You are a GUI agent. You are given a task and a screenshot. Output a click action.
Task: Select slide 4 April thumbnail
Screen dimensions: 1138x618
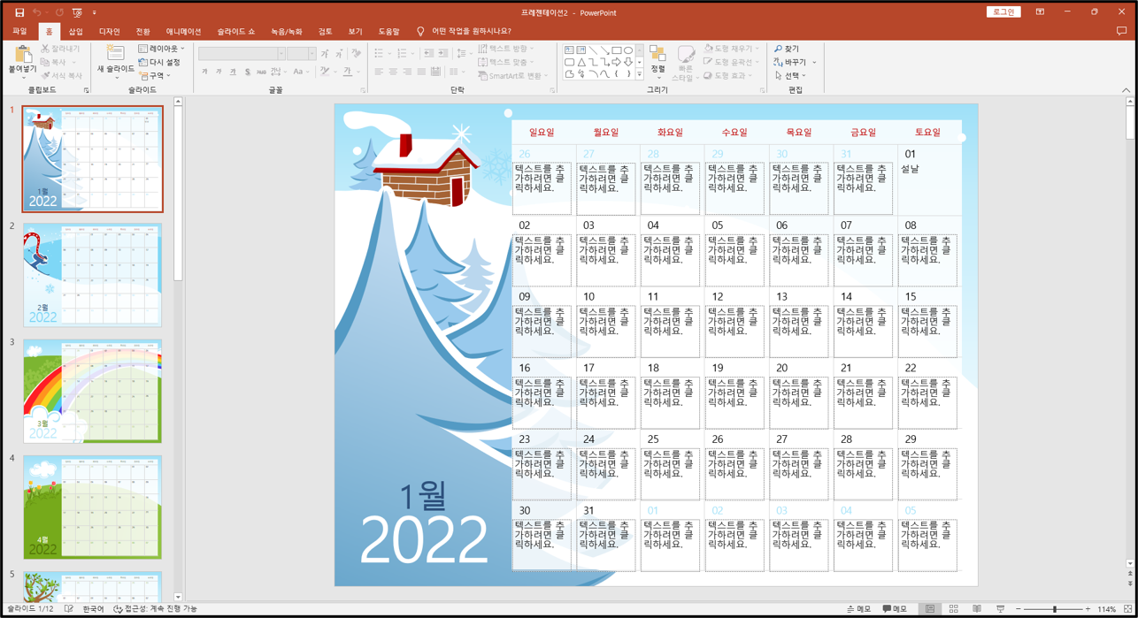click(92, 507)
